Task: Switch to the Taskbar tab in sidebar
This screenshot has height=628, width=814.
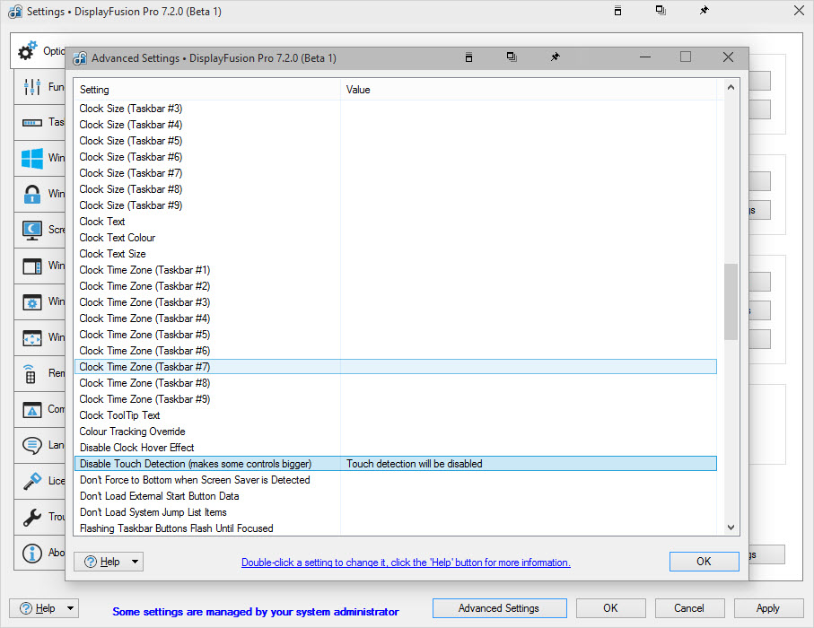Action: (x=33, y=123)
